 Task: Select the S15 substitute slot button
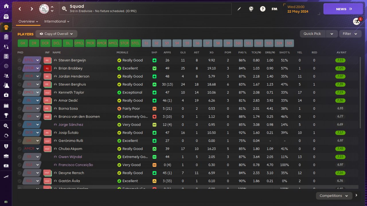pyautogui.click(x=289, y=43)
